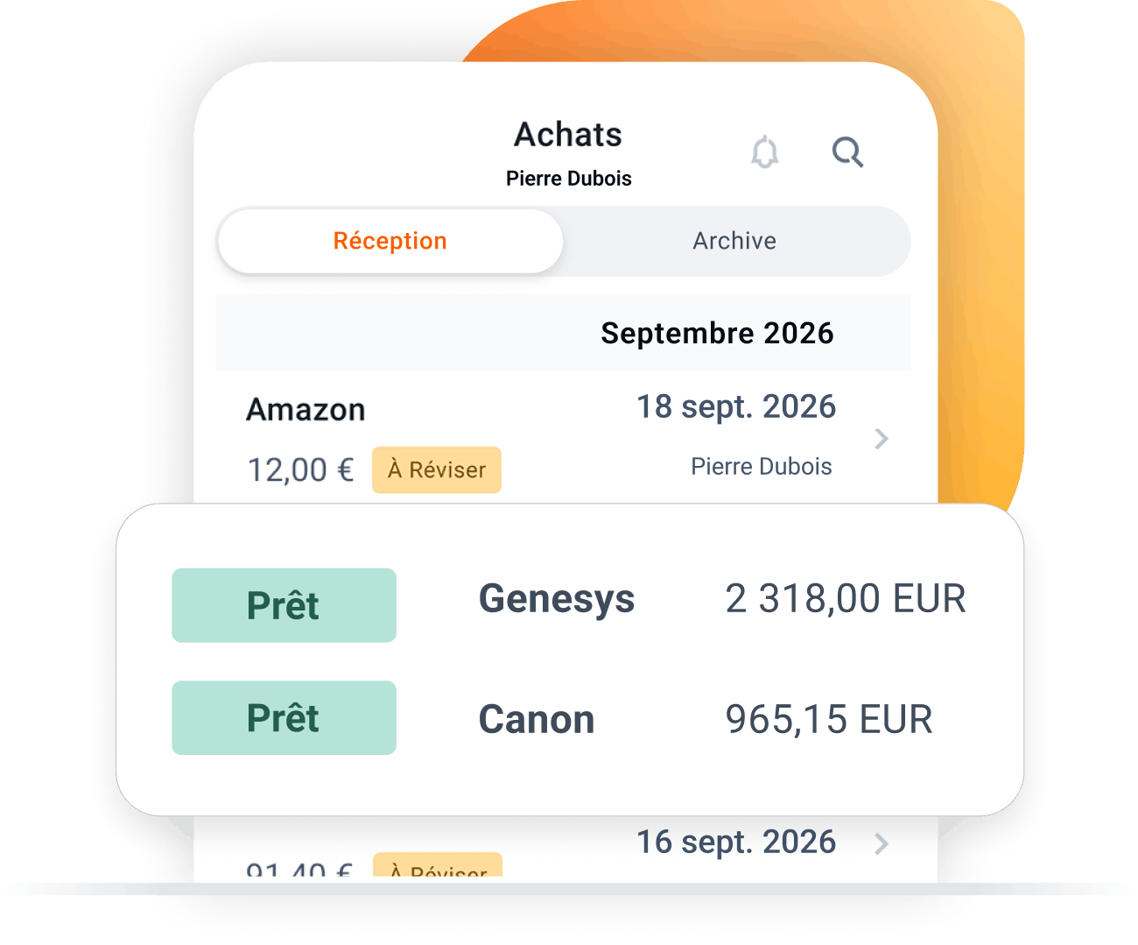Viewport: 1138px width, 945px height.
Task: Click the Achats page title
Action: (567, 135)
